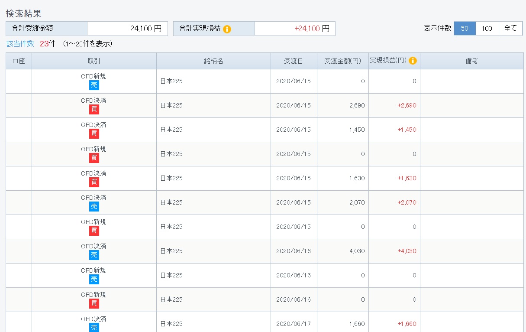Set display count to 100
The width and height of the screenshot is (526, 332).
point(487,29)
